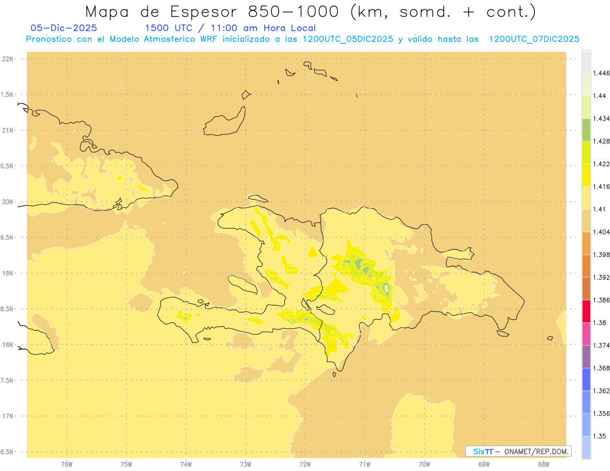Image resolution: width=610 pixels, height=471 pixels.
Task: Select the longitude label "75W"
Action: click(127, 464)
